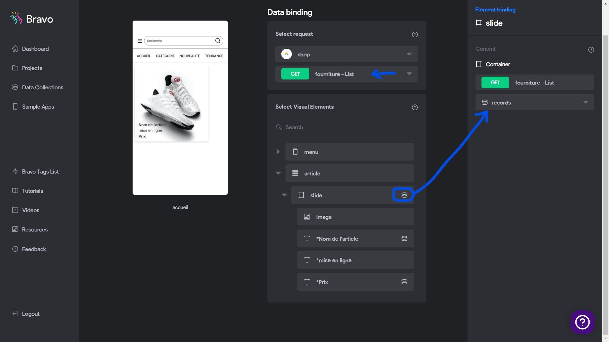Open the records data path dropdown
Viewport: 609px width, 342px height.
click(535, 102)
